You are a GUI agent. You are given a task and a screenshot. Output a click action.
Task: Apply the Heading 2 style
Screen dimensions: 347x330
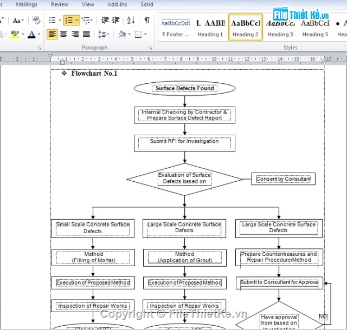click(x=246, y=28)
